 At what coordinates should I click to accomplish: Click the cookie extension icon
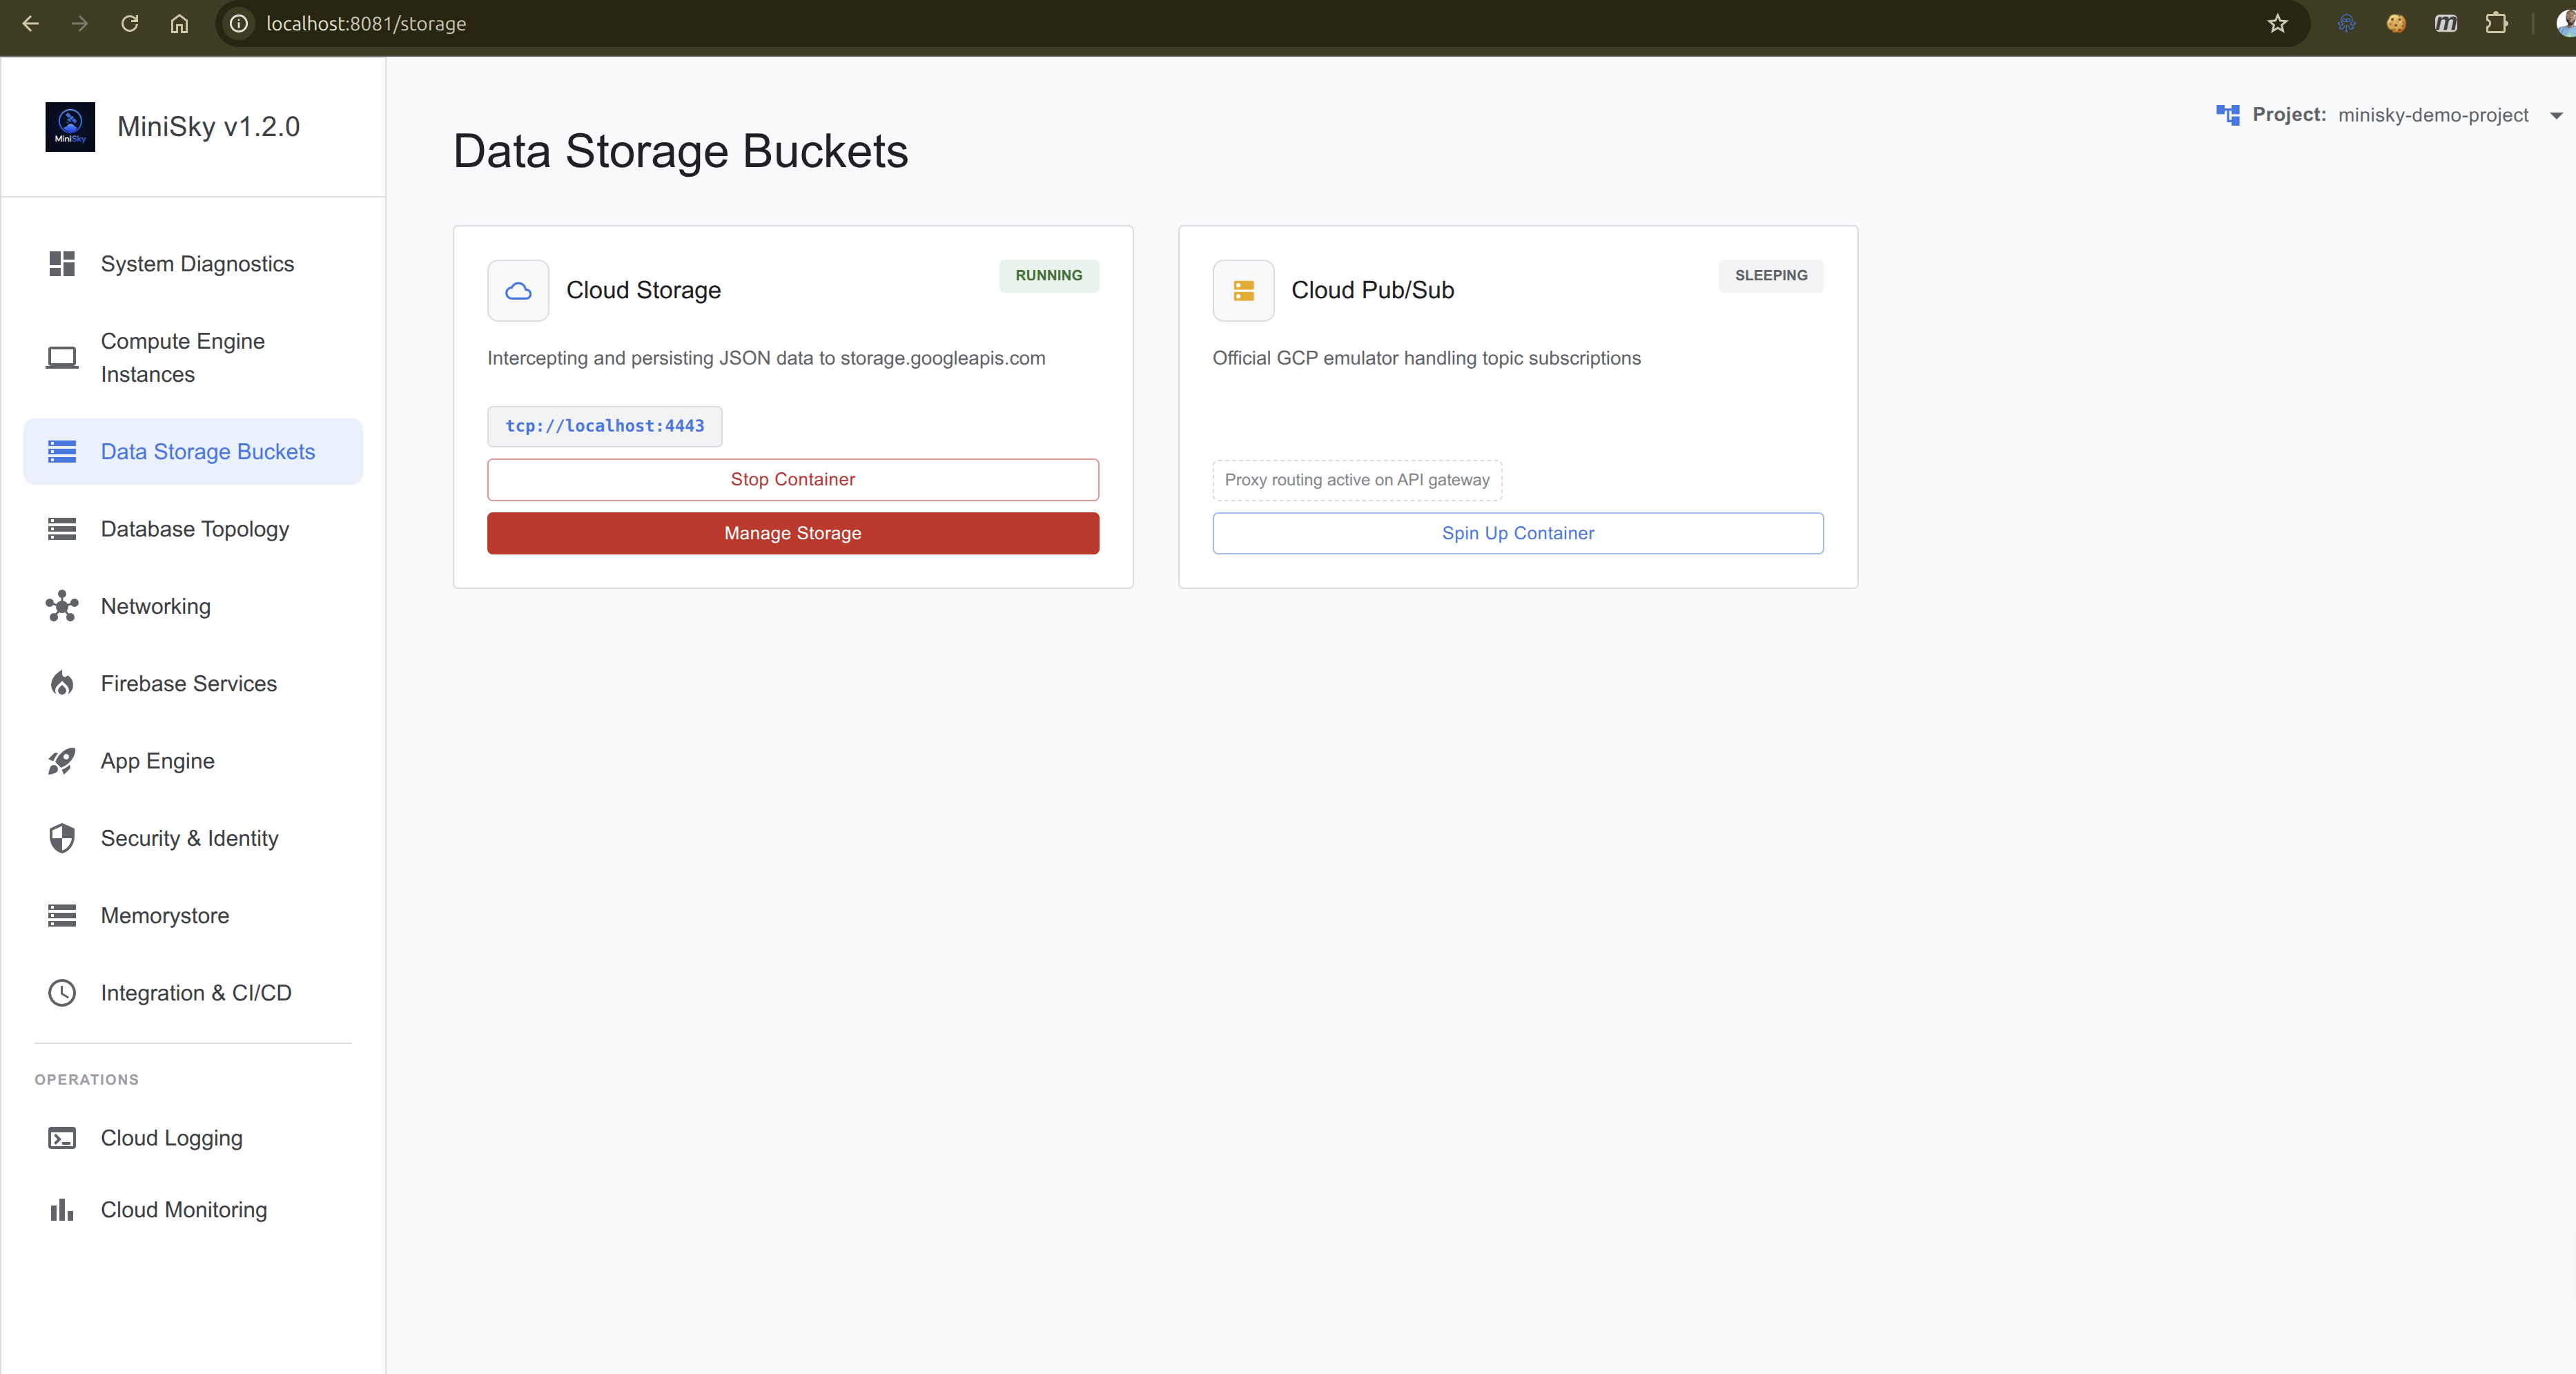click(2396, 23)
